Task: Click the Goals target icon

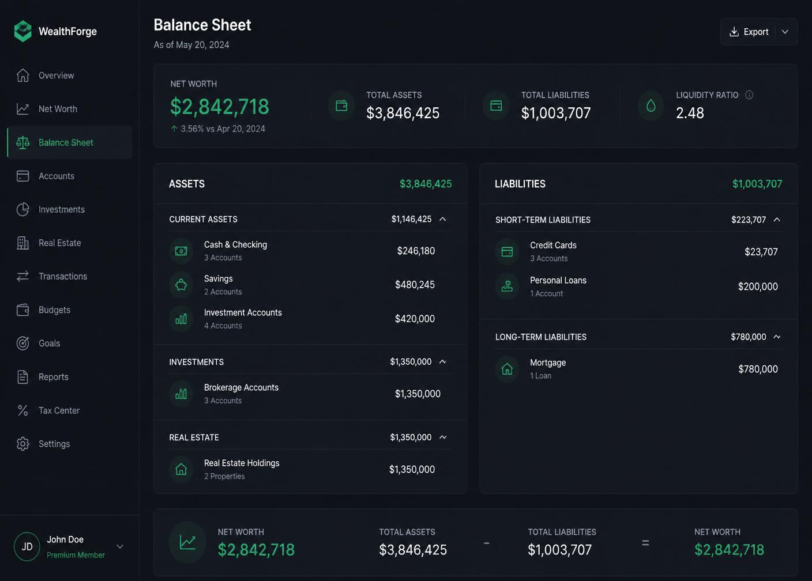Action: (x=23, y=343)
